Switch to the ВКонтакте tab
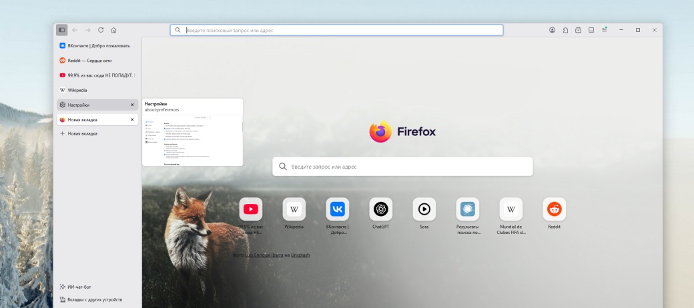The width and height of the screenshot is (694, 308). (x=97, y=46)
